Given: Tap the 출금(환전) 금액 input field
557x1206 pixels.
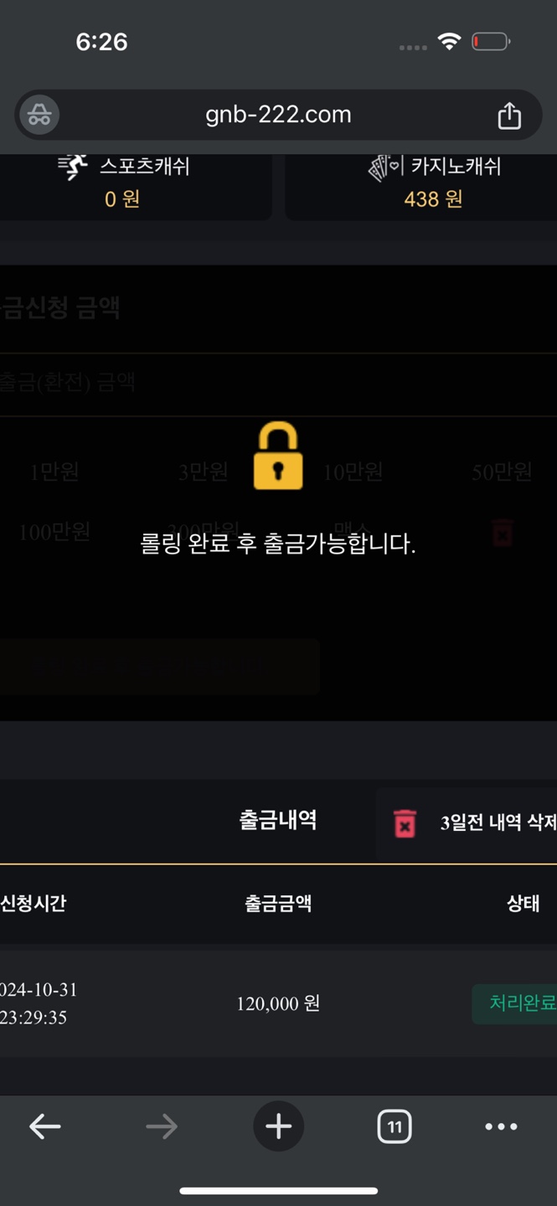Looking at the screenshot, I should pos(278,384).
